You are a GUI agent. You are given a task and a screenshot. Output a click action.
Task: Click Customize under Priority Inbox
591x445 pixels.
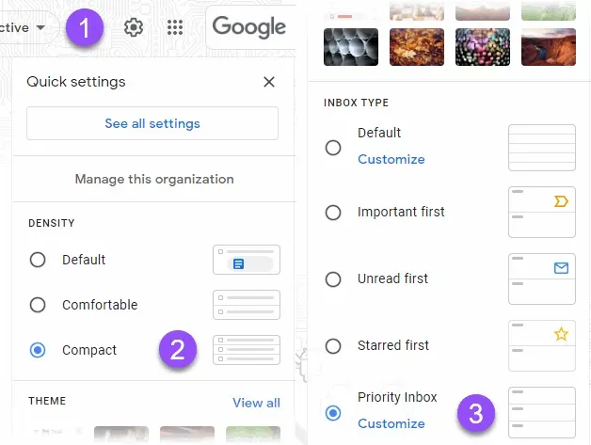coord(391,423)
